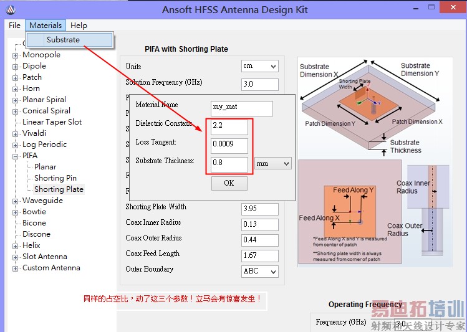Edit the Substrate Thickness field
The image size is (467, 332).
[x=229, y=164]
